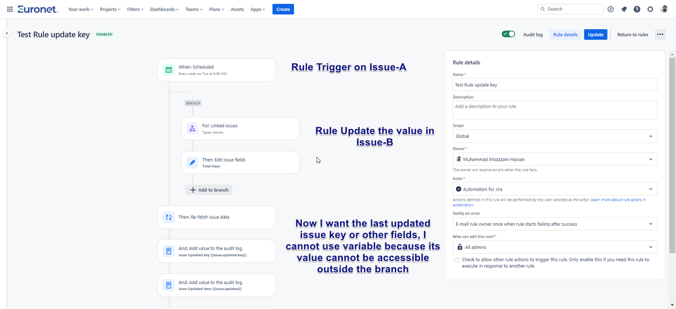Select the Scheduled trigger calendar icon

[169, 70]
